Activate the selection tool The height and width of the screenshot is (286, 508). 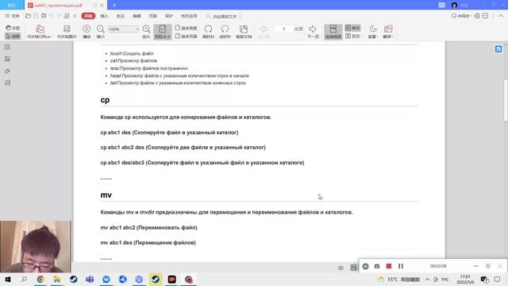click(13, 36)
